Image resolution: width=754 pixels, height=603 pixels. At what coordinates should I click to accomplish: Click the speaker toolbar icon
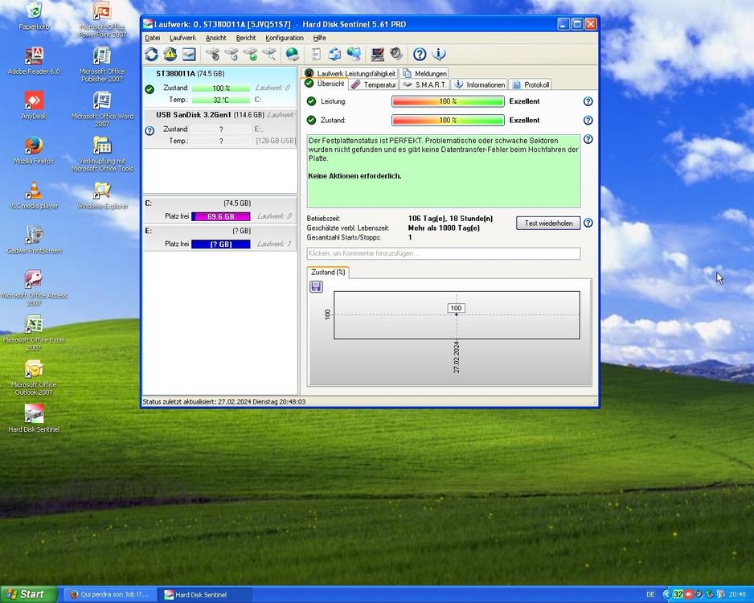tap(395, 54)
